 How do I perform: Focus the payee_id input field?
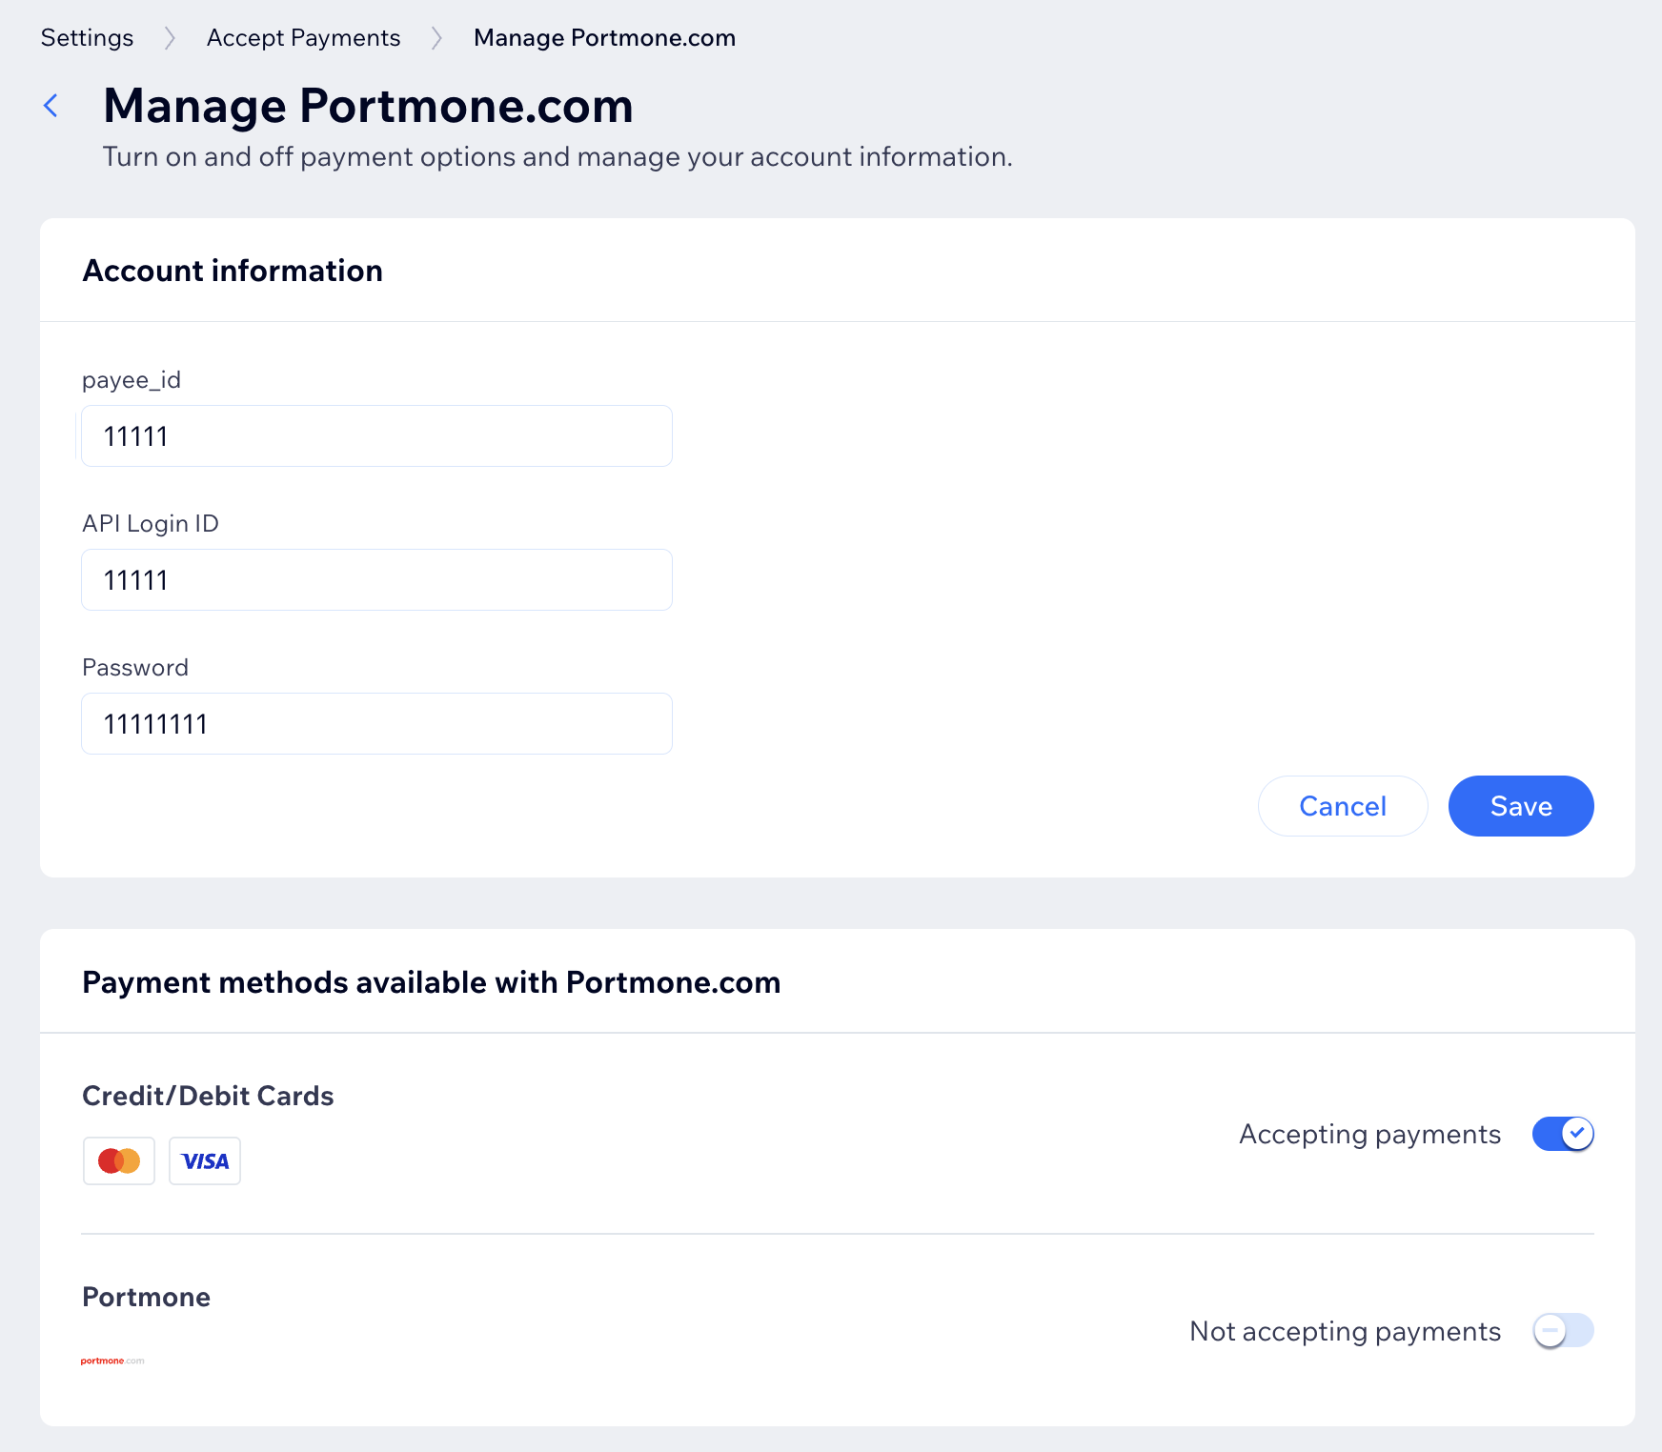pyautogui.click(x=376, y=436)
